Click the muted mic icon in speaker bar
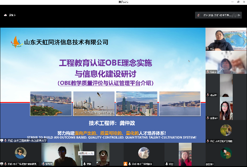 [198, 15]
